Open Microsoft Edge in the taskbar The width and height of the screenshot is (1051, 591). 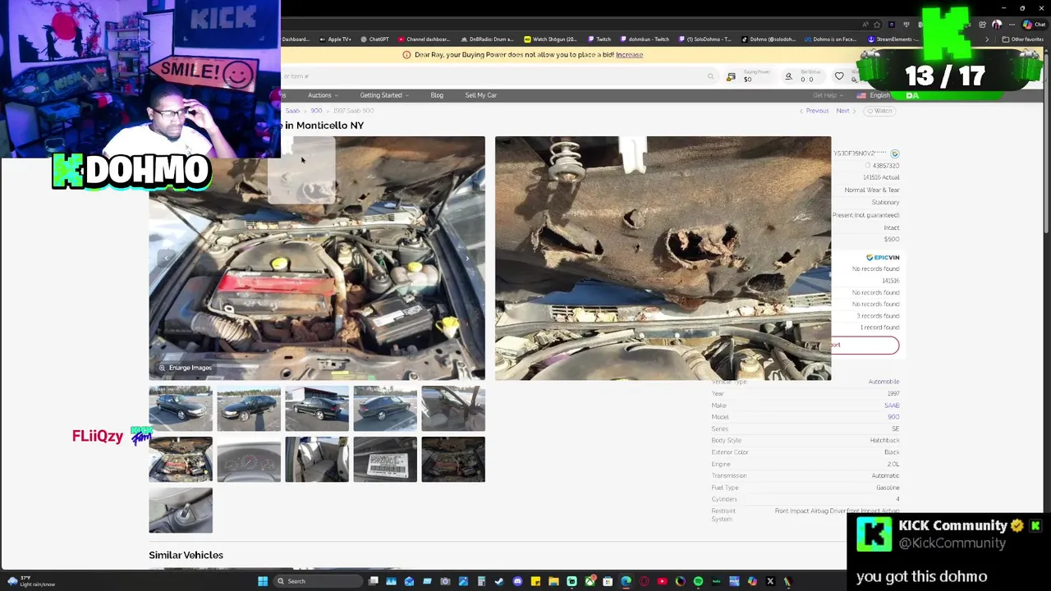point(626,581)
